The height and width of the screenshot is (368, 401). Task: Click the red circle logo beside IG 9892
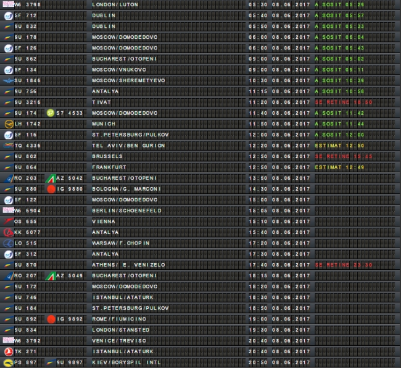coord(51,319)
